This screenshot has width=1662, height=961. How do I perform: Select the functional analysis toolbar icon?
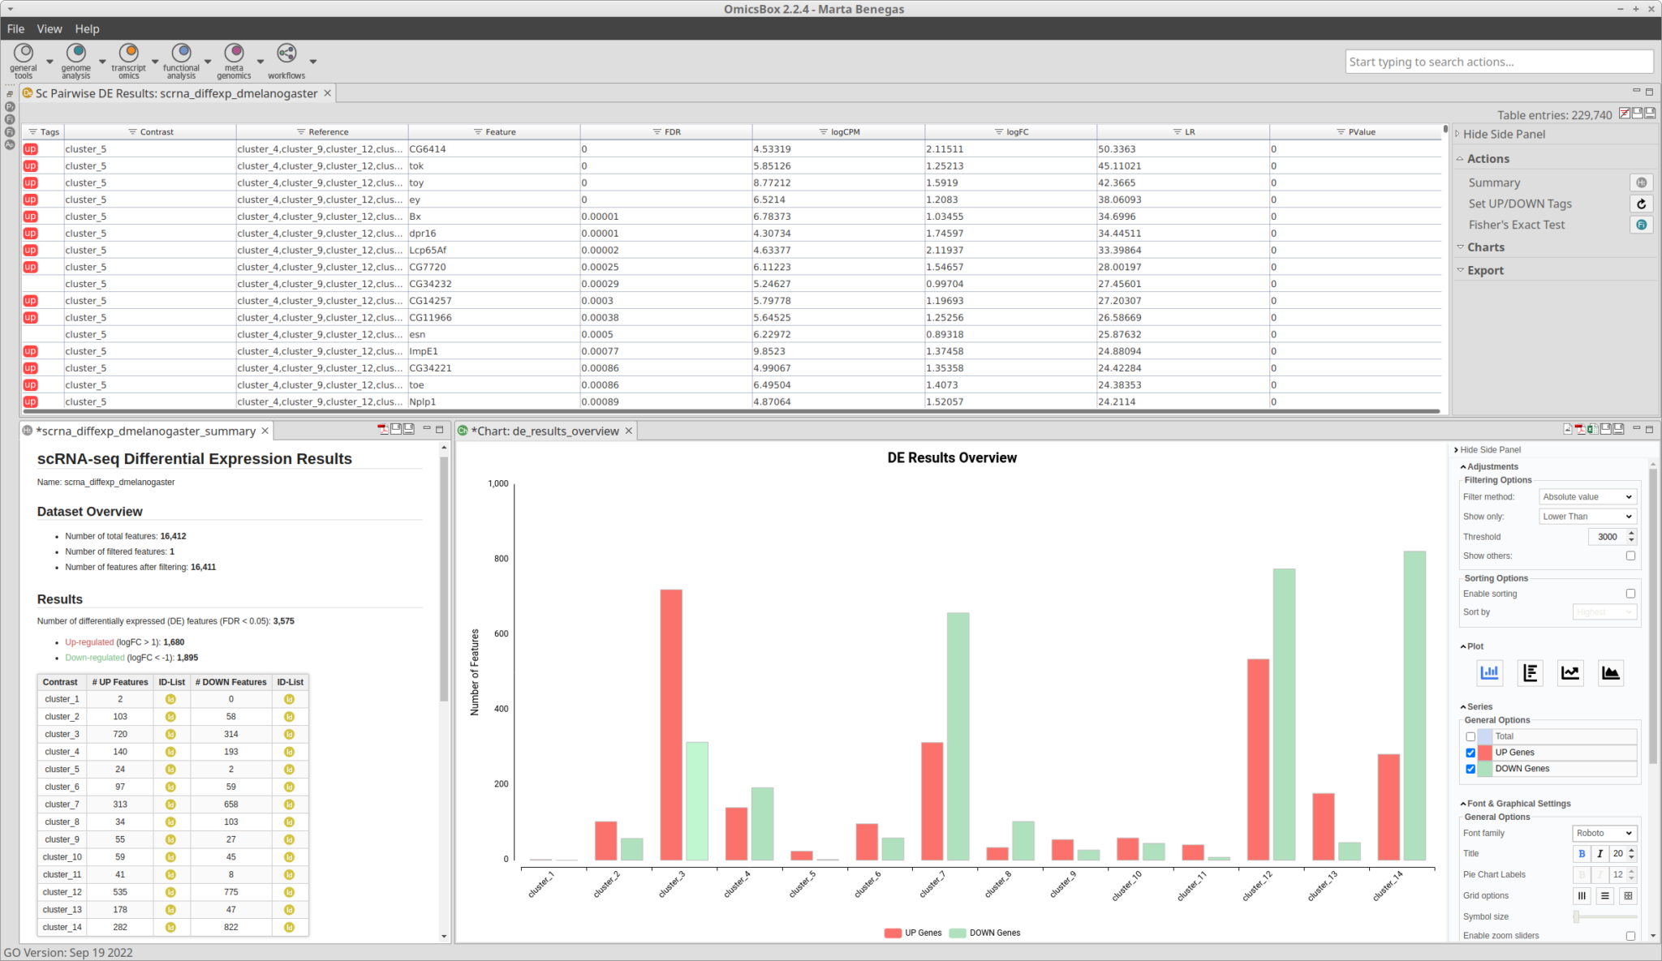click(181, 59)
